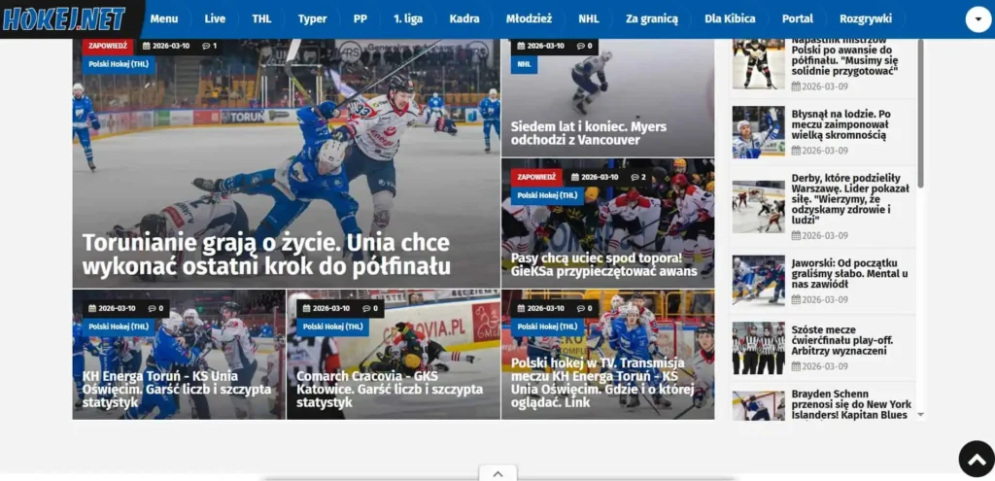The width and height of the screenshot is (995, 481).
Task: Click comment icon on Pasy chcą uciec article
Action: pyautogui.click(x=633, y=177)
